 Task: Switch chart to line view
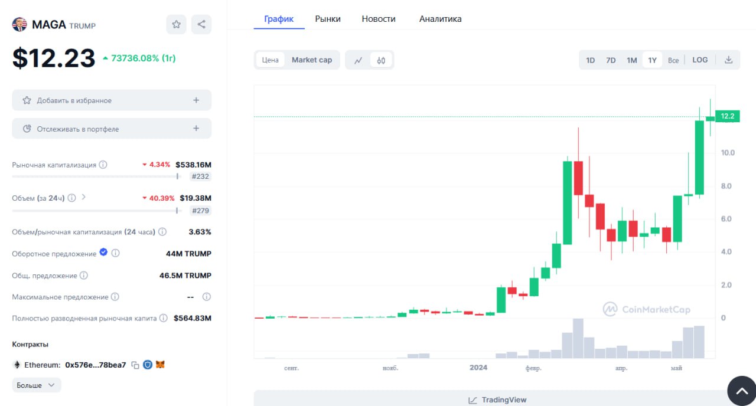(x=358, y=60)
